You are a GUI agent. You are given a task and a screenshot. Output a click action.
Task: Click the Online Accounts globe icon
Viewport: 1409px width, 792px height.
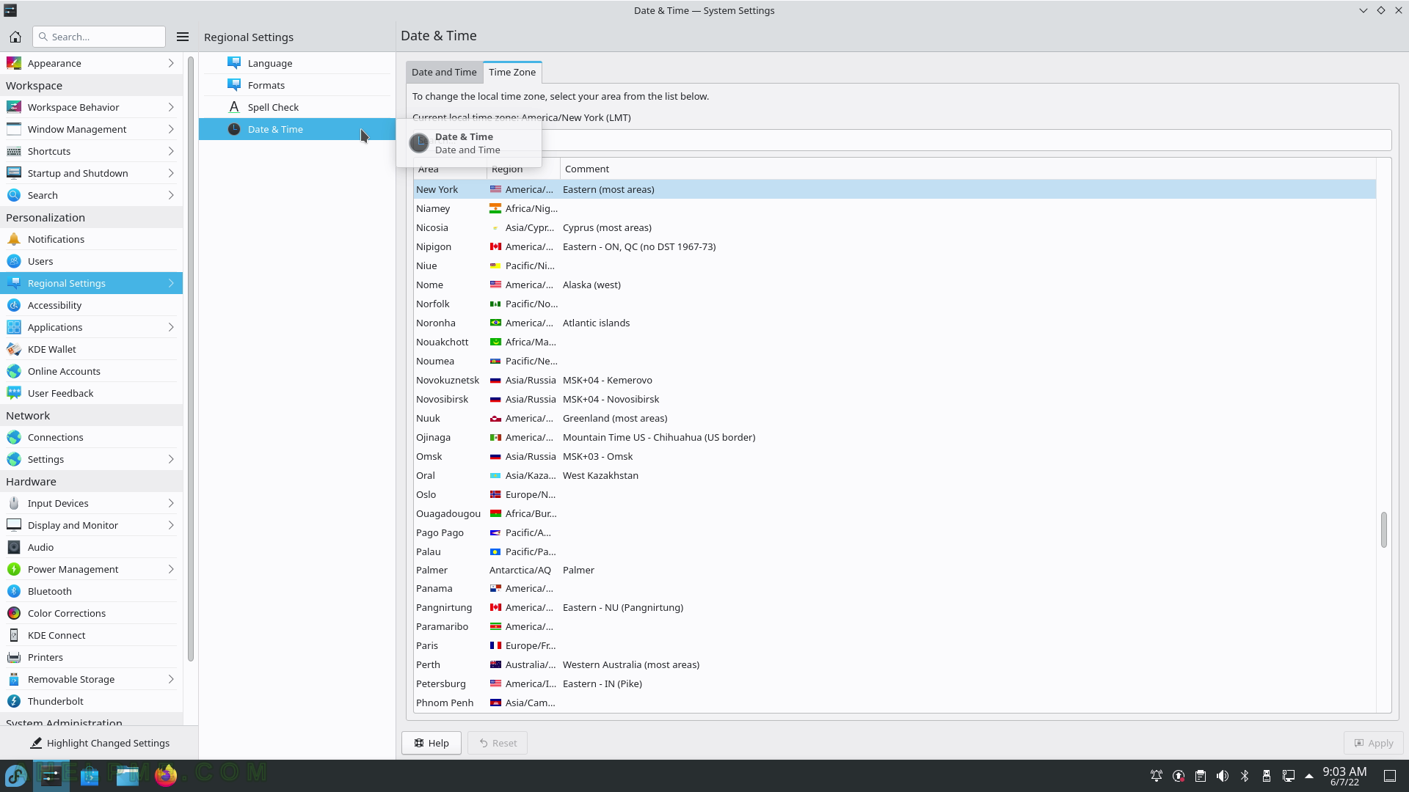[x=14, y=371]
